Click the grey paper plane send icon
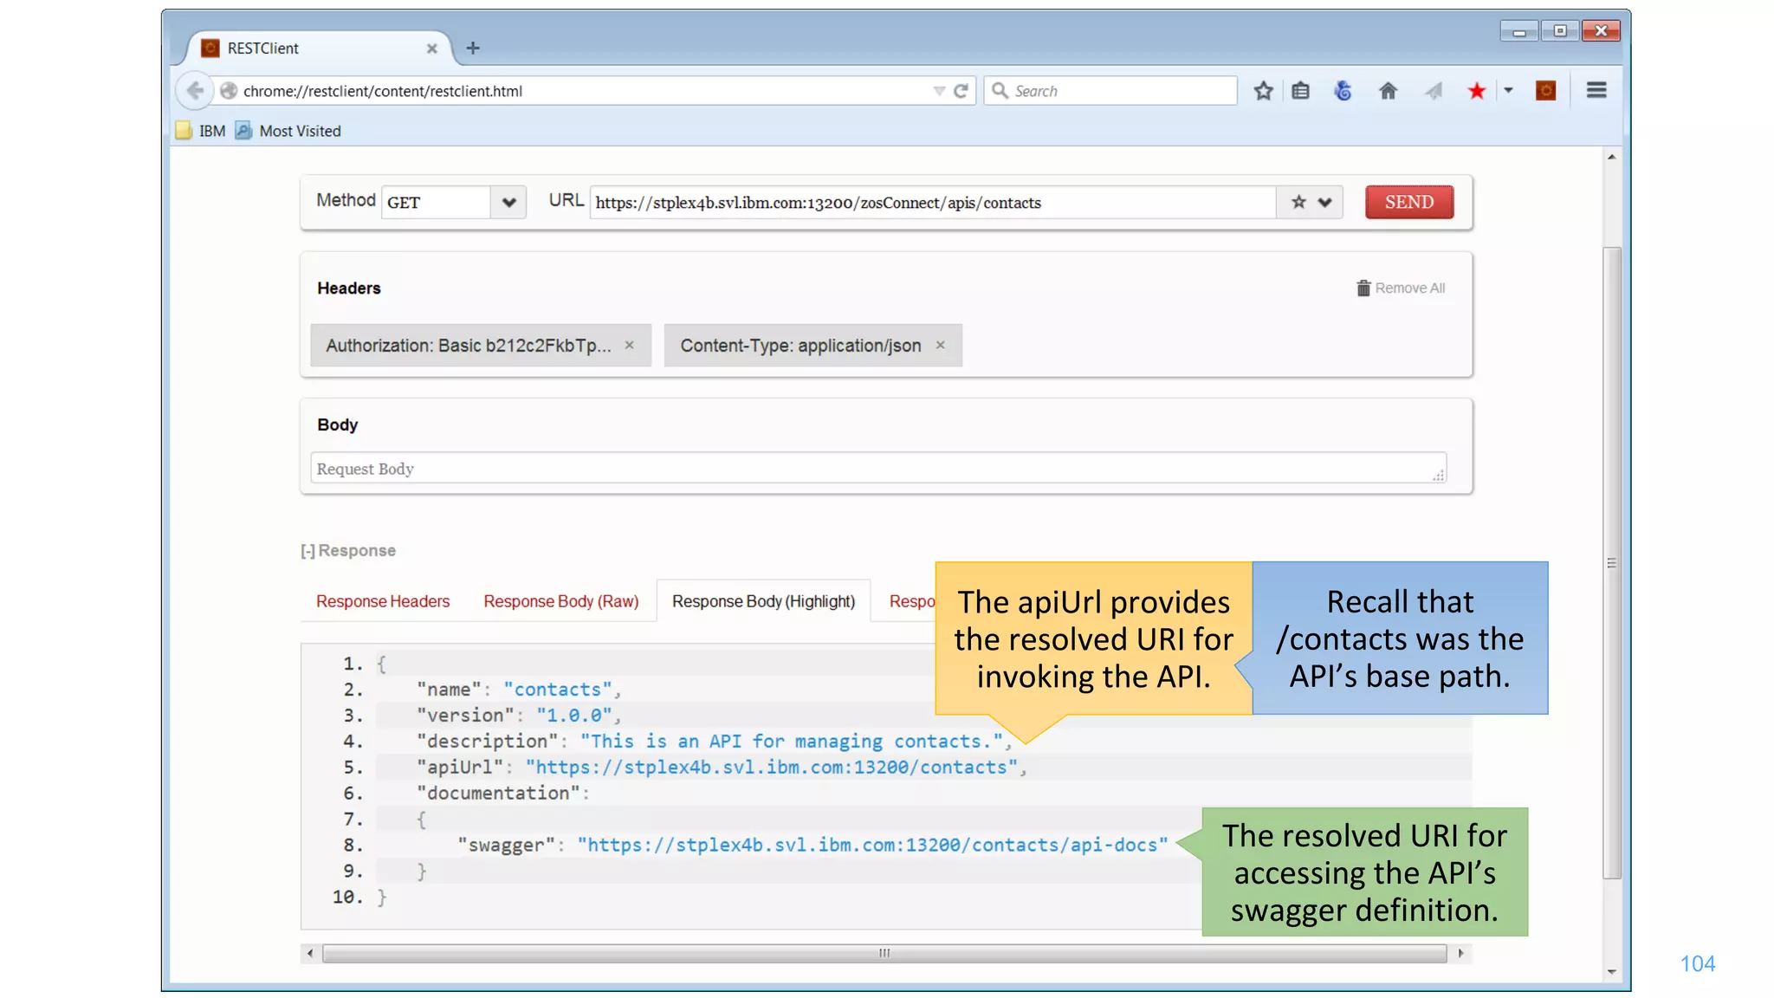 click(1434, 91)
